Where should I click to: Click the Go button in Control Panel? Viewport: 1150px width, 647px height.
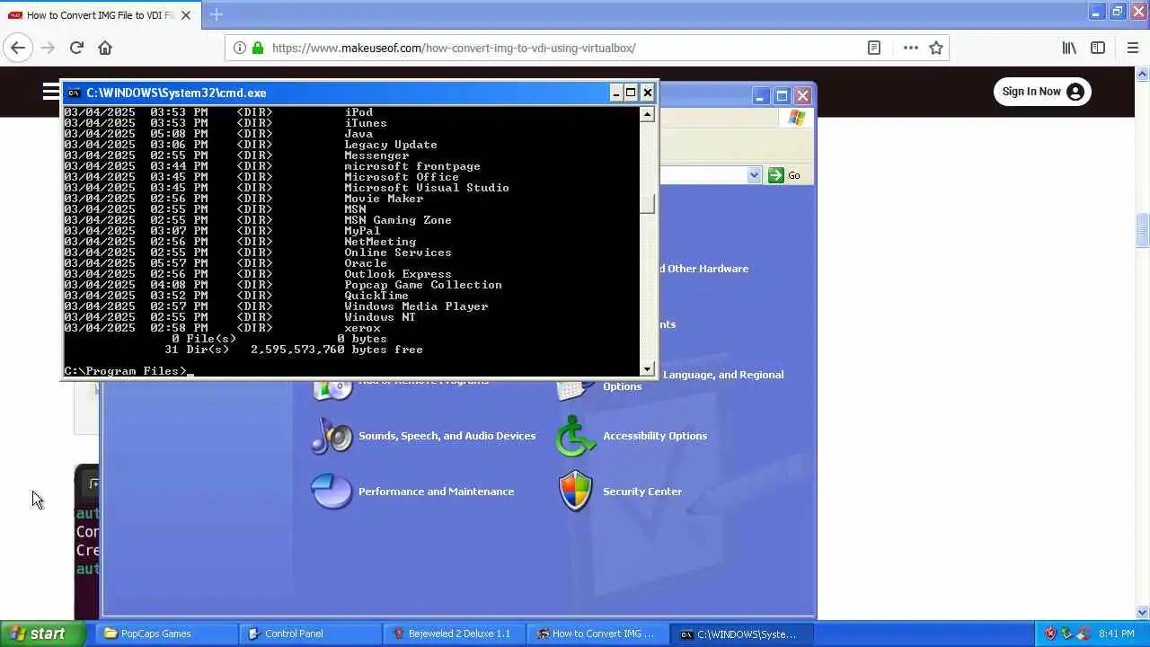784,175
